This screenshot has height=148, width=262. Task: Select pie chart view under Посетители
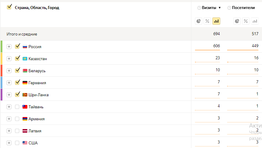[x=237, y=21]
